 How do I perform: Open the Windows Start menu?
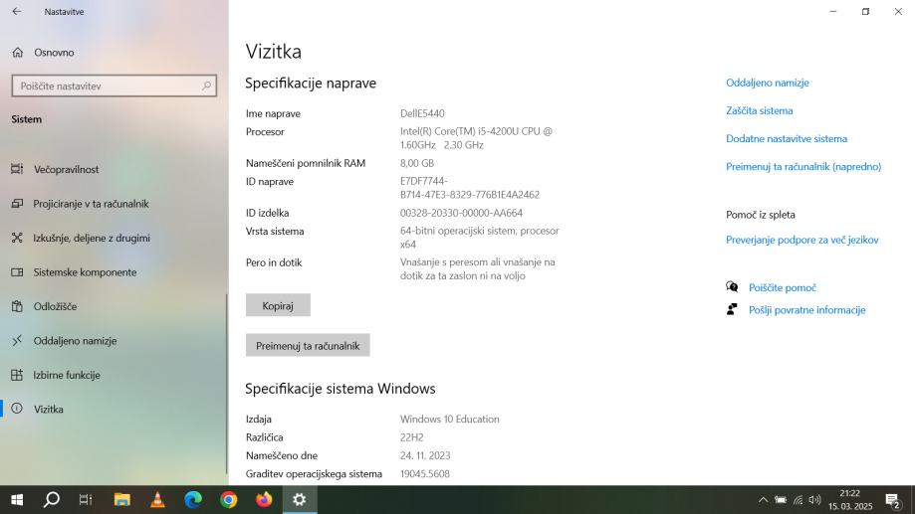click(x=17, y=499)
